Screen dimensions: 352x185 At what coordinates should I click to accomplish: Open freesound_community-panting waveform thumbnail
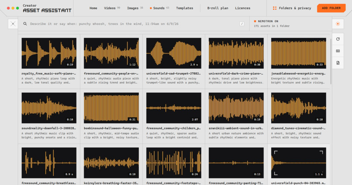[236, 163]
